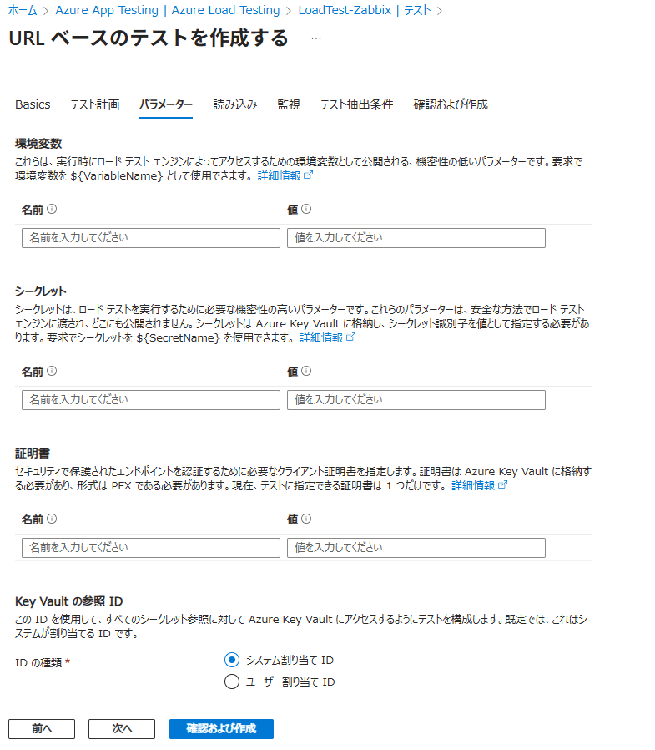Select ユーザー割り当て ID radio button
This screenshot has height=750, width=655.
click(233, 682)
